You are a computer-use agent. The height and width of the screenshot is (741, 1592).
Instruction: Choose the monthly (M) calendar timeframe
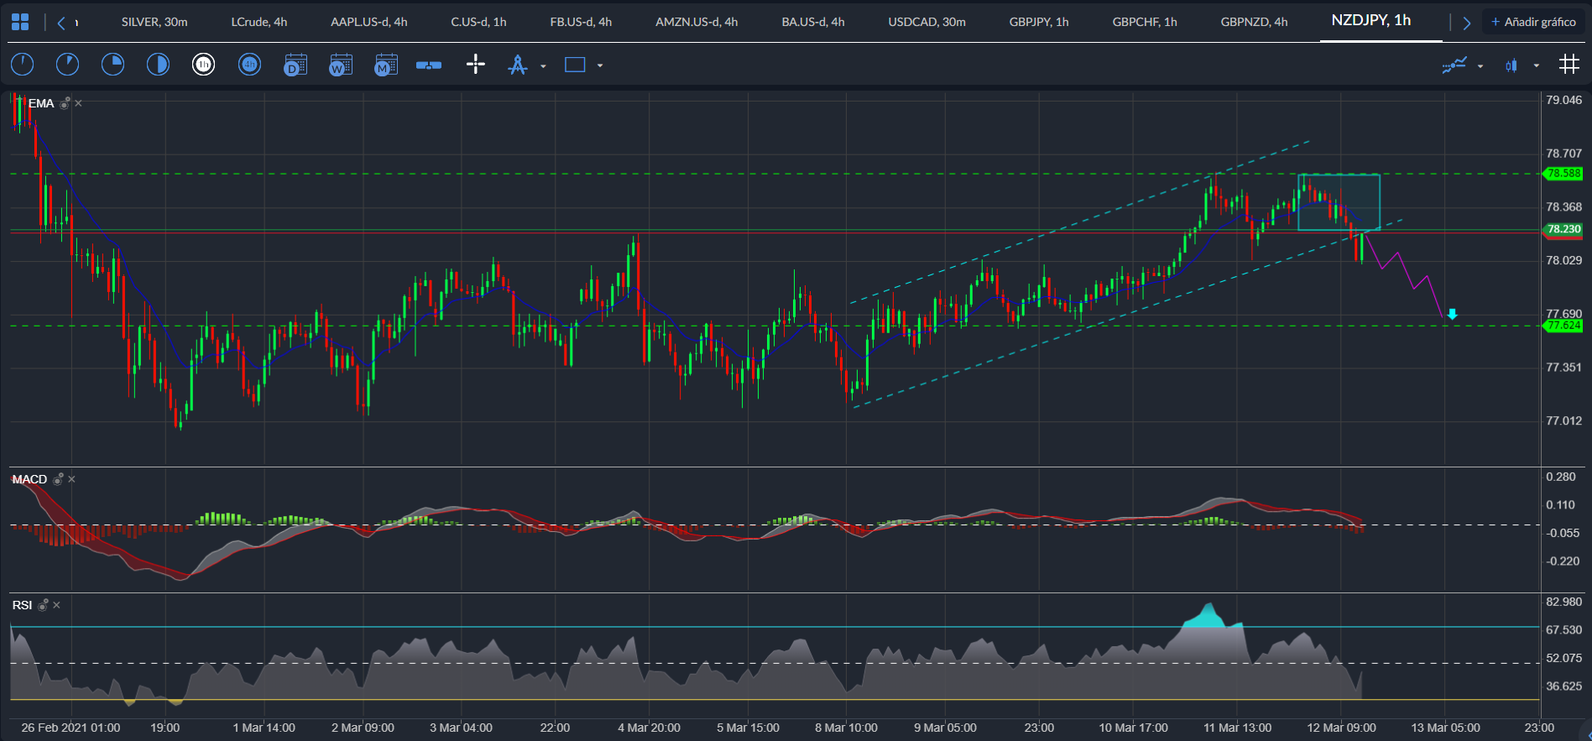(385, 65)
